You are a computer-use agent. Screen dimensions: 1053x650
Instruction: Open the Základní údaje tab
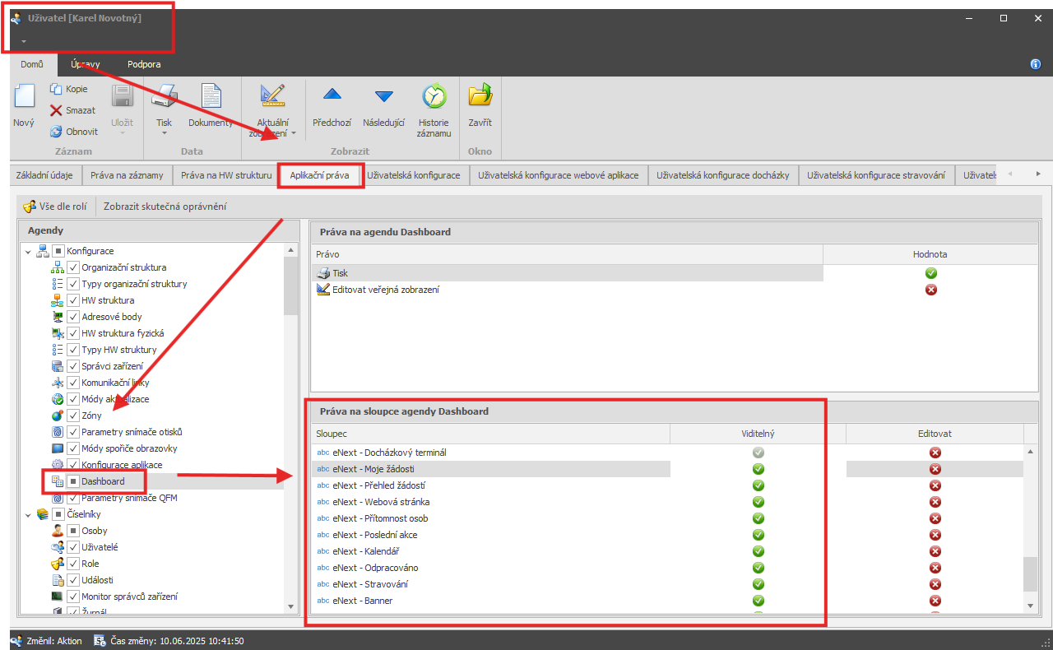(x=44, y=175)
